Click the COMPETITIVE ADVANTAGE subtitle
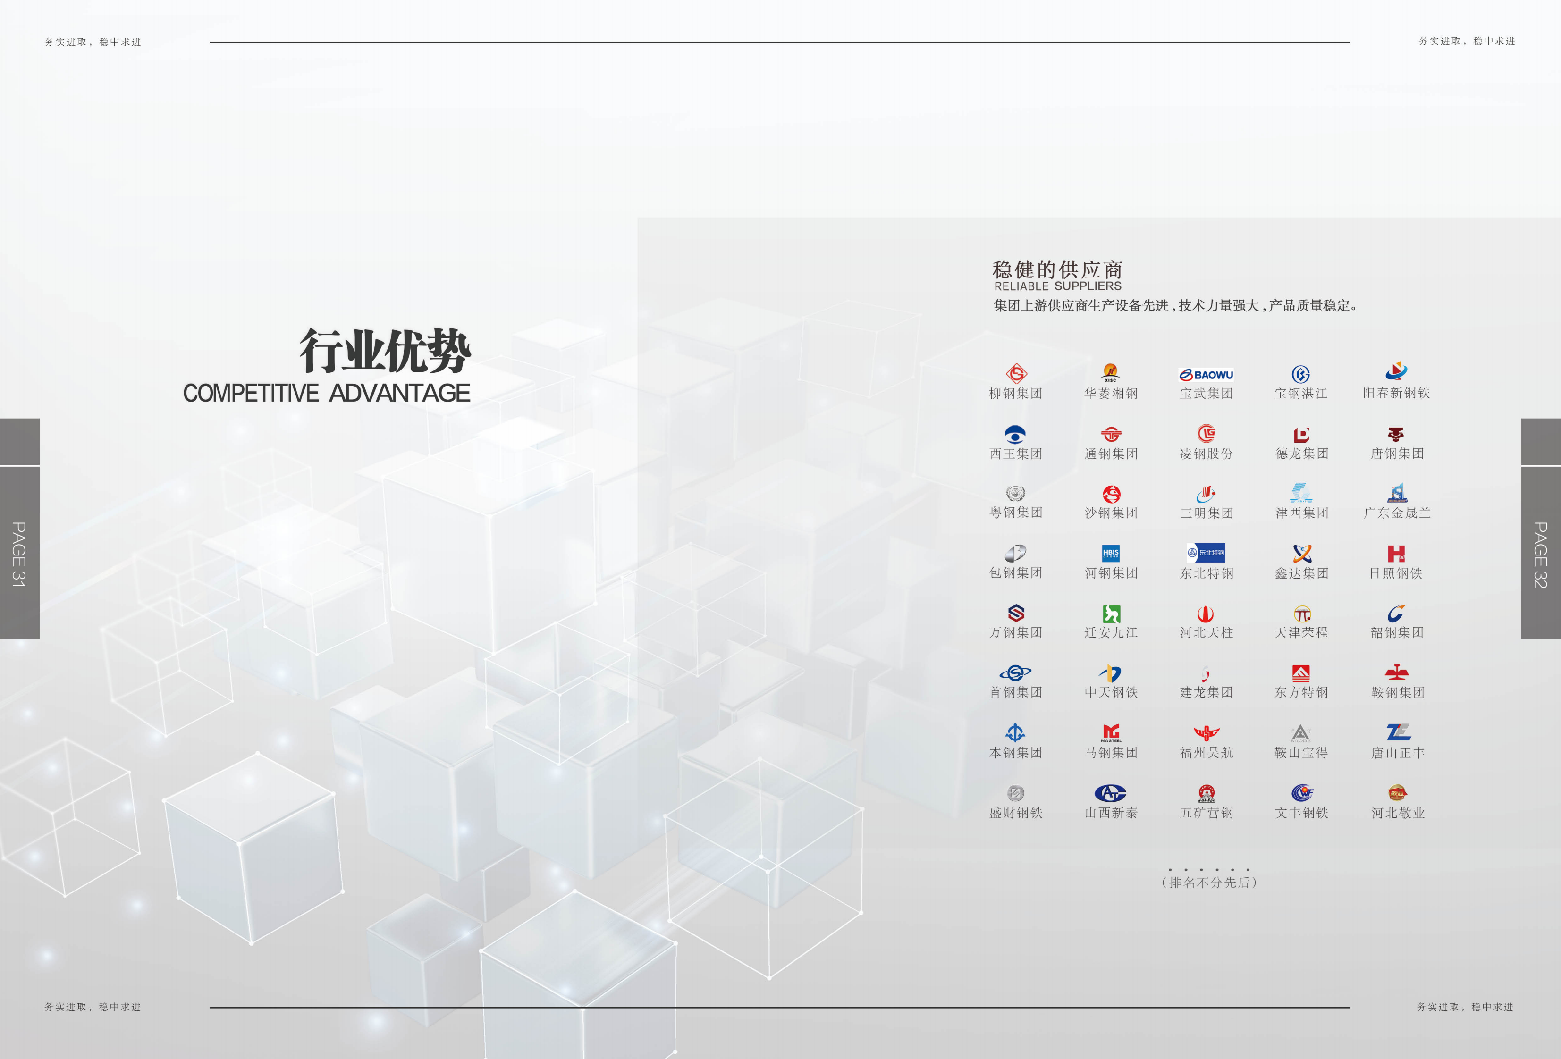The width and height of the screenshot is (1561, 1059). [327, 394]
